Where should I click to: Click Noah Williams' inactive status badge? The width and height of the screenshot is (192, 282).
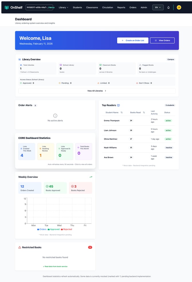pos(169,148)
